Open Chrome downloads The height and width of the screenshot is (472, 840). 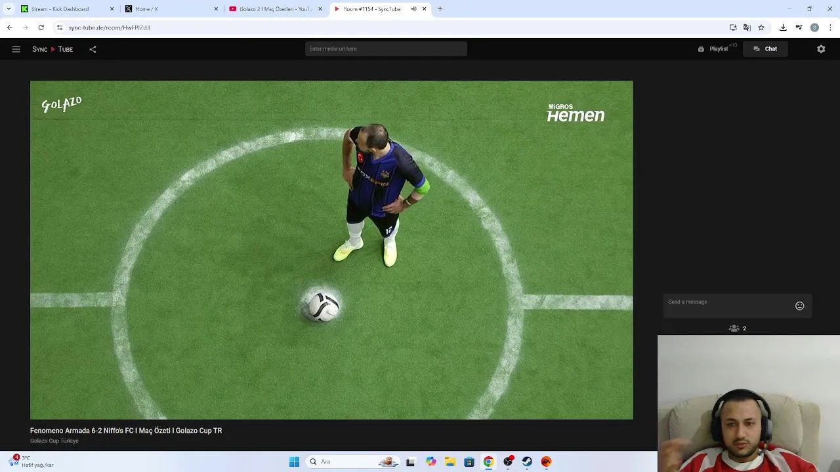(783, 28)
